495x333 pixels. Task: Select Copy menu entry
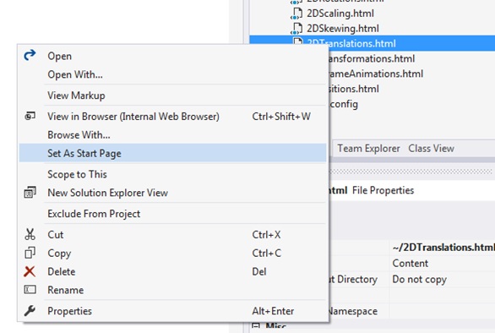click(172, 253)
